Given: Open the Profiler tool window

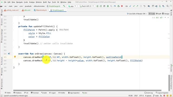Looking at the screenshot, I should tap(62, 93).
